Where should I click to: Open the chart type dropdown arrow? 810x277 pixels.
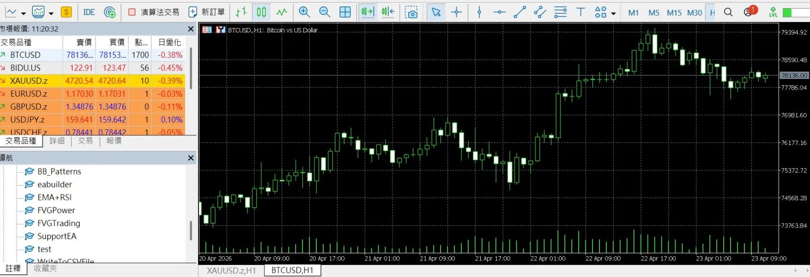coord(24,13)
